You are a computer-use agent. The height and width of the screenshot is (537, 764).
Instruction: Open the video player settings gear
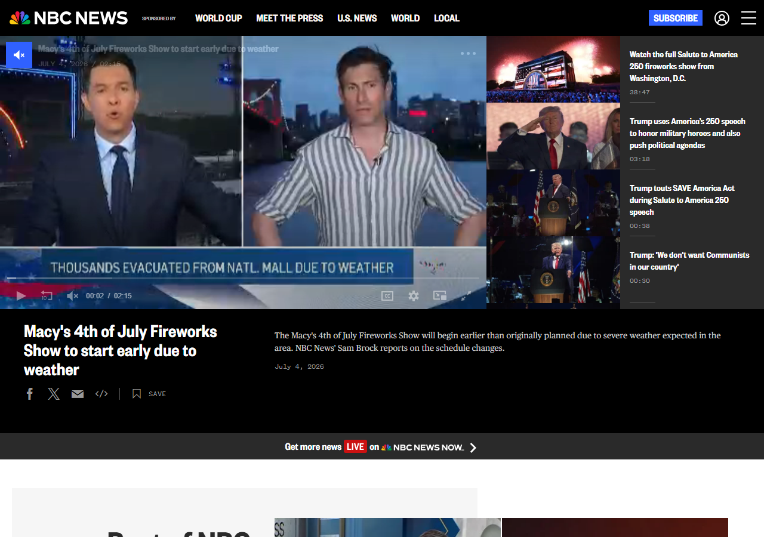414,295
